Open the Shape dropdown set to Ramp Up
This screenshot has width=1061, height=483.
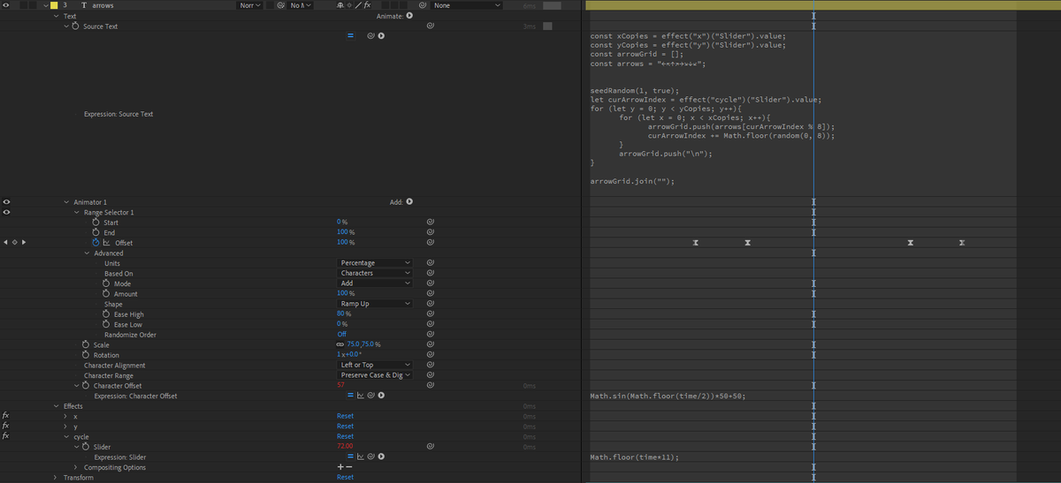pos(376,304)
